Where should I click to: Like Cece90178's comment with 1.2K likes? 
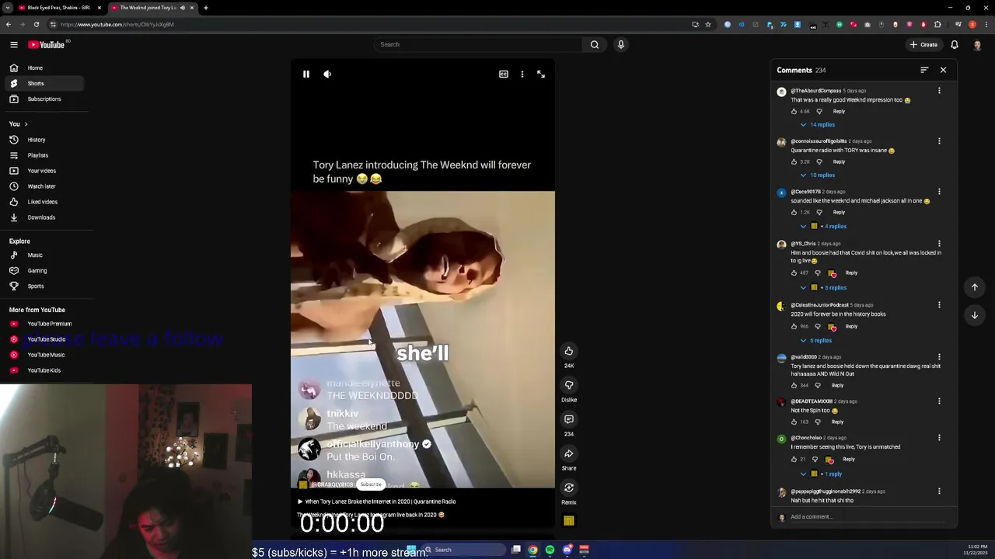click(x=794, y=212)
